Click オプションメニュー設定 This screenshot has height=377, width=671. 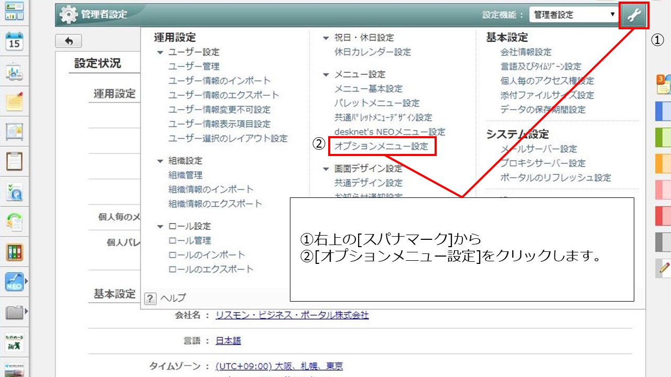(x=382, y=147)
